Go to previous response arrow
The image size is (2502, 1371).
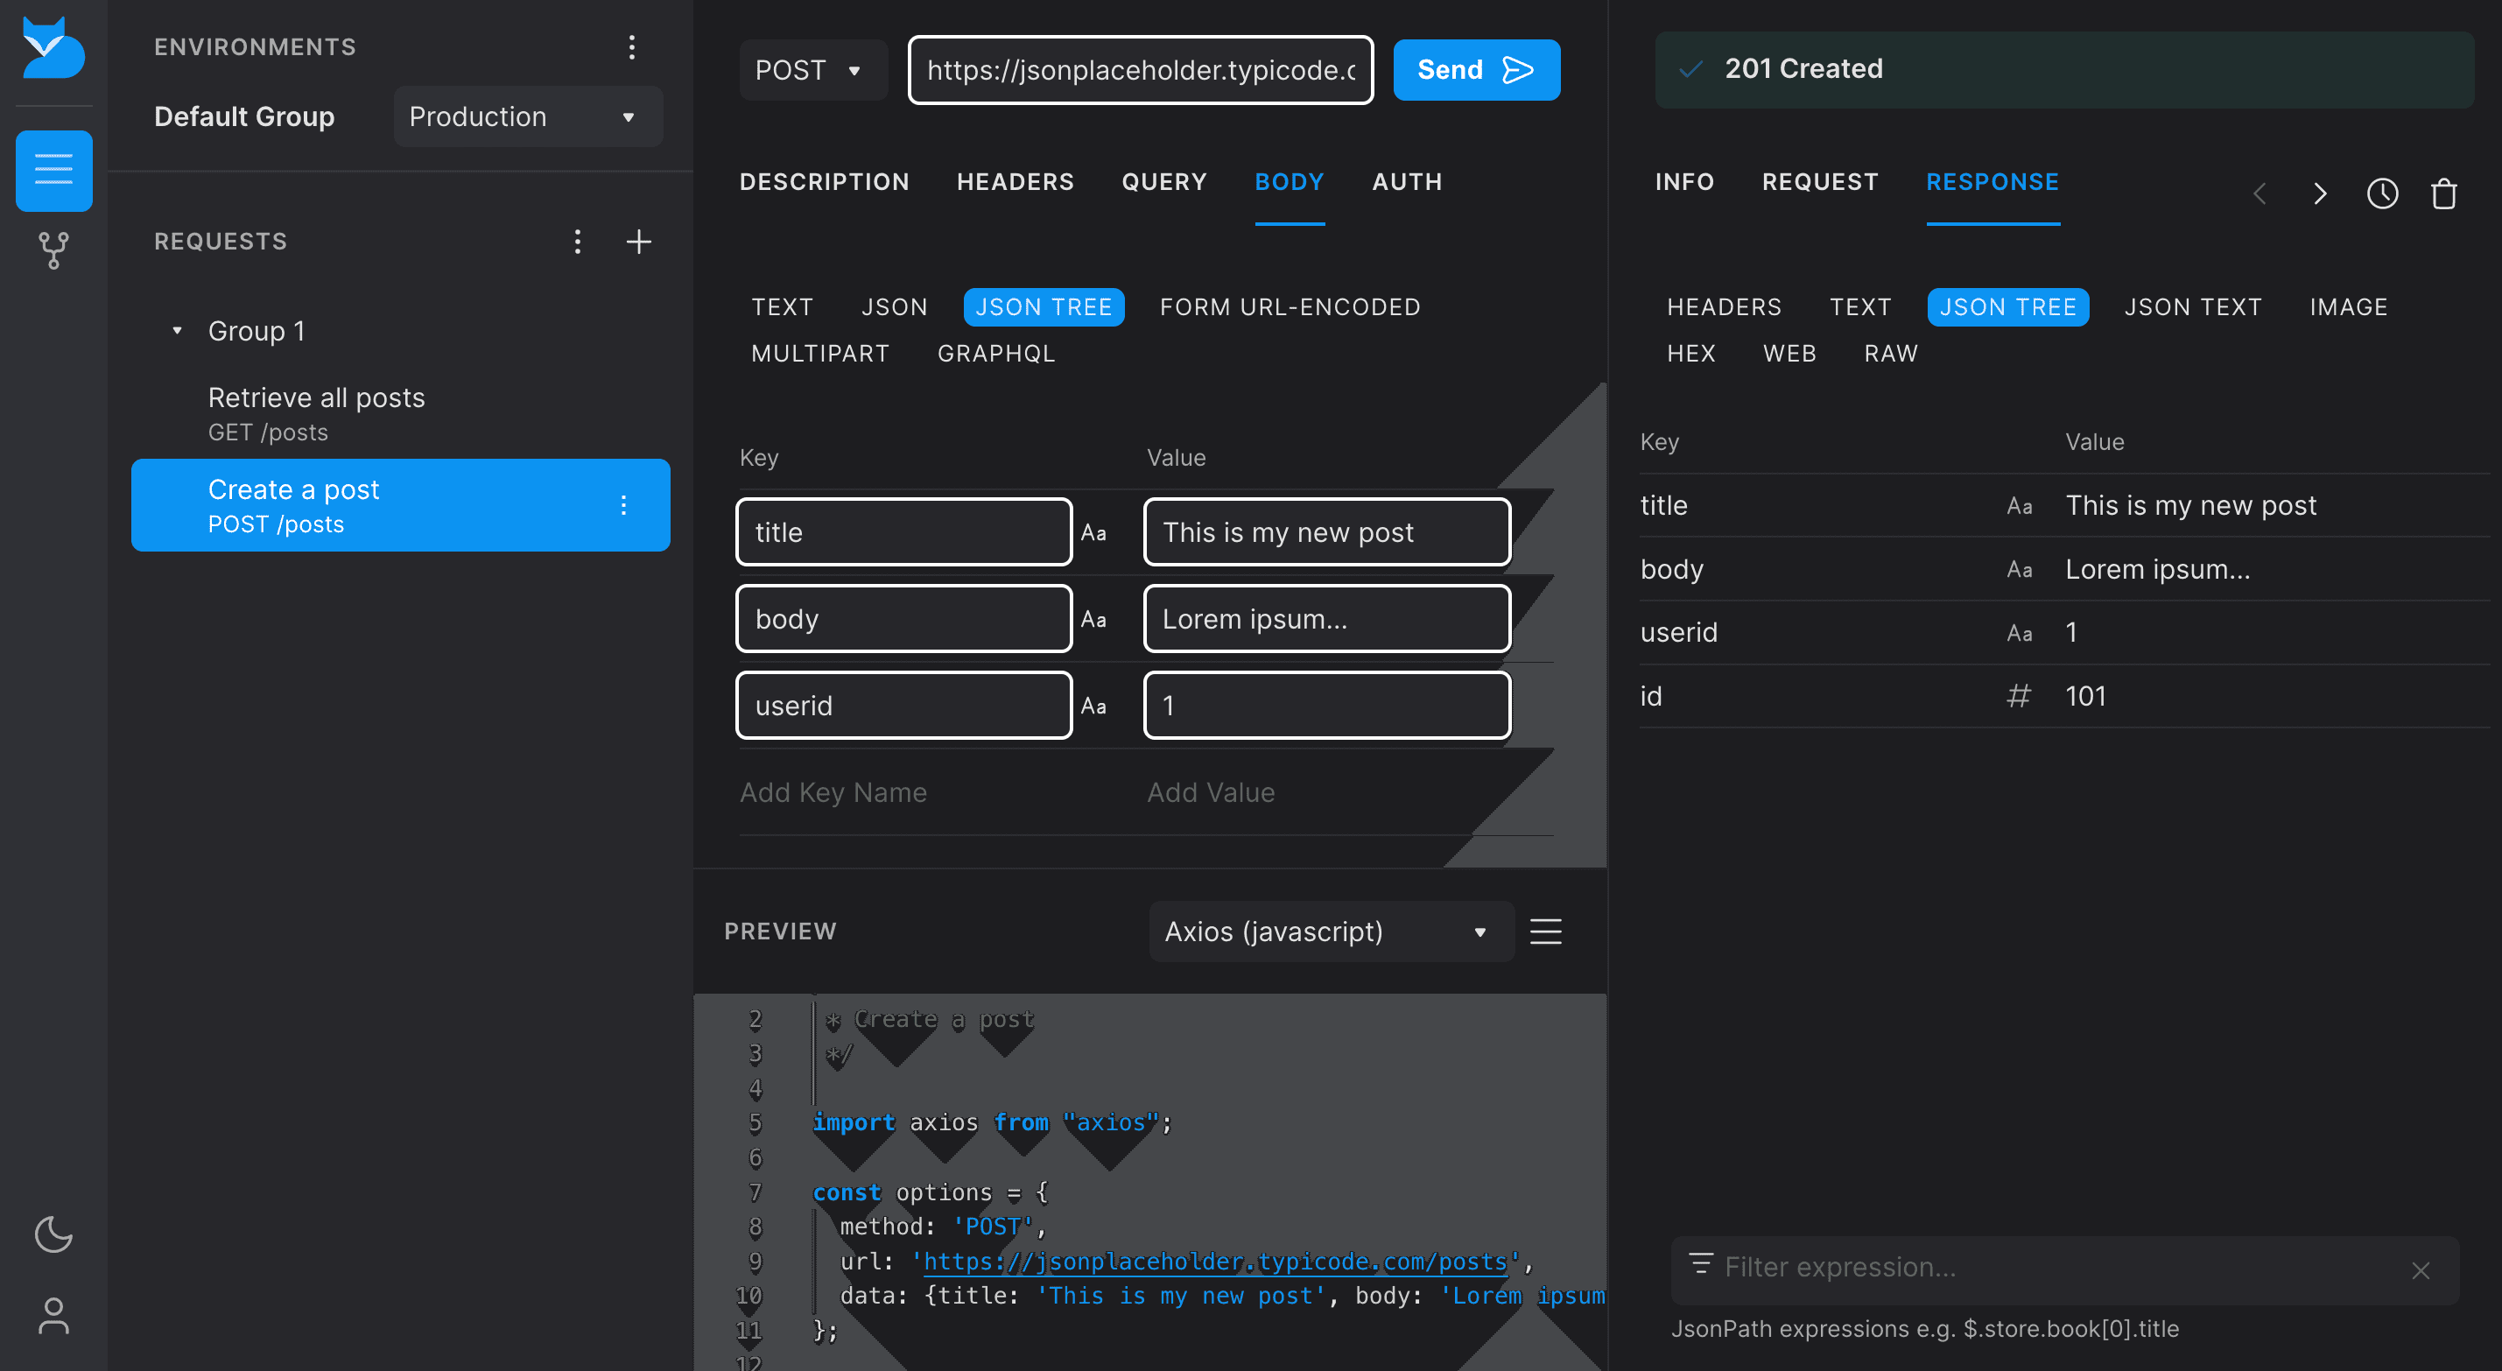tap(2260, 193)
